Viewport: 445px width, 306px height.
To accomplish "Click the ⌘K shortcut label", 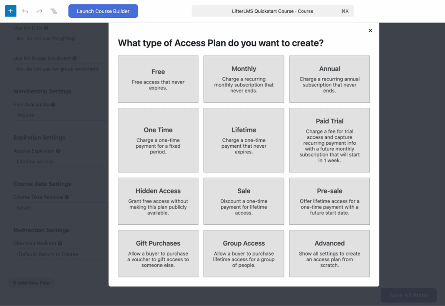I will tap(345, 11).
